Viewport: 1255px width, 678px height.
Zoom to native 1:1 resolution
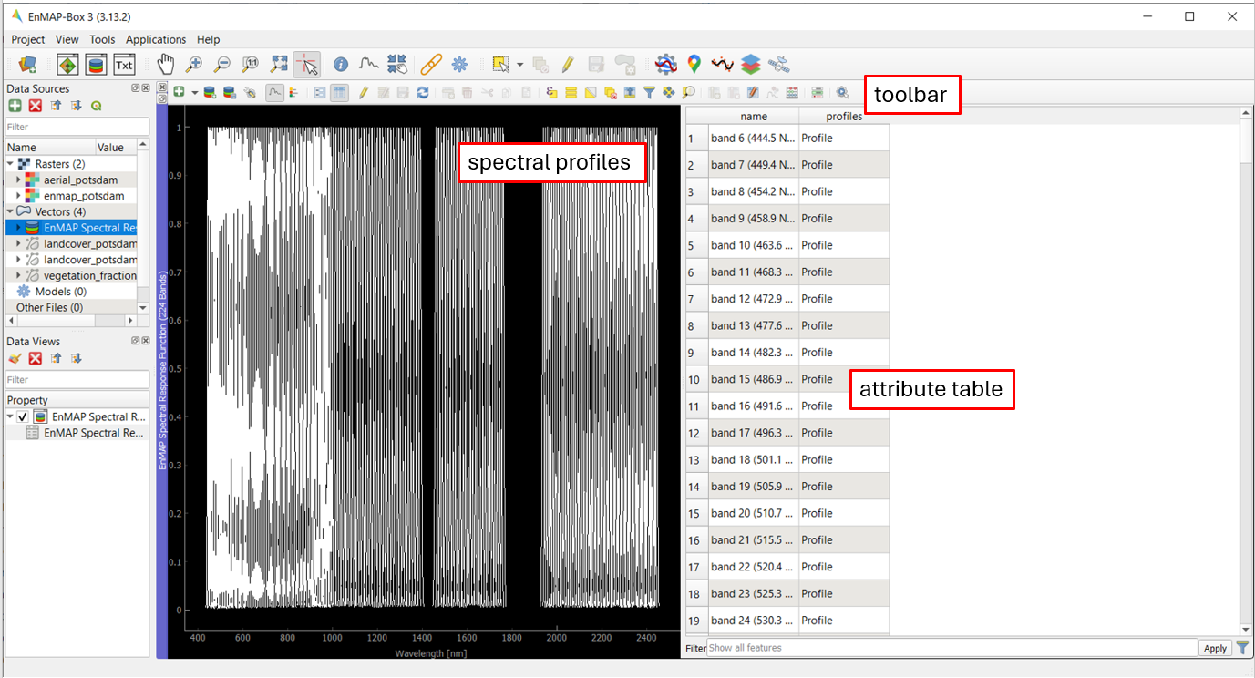250,64
